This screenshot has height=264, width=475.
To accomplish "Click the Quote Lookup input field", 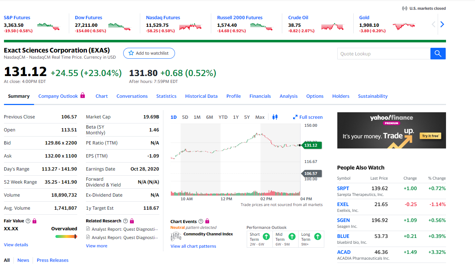I will pos(383,54).
